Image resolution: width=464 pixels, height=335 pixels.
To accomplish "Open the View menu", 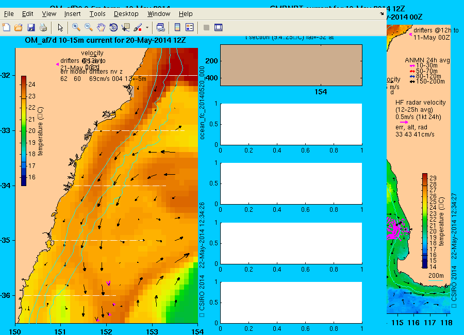I will pos(49,14).
